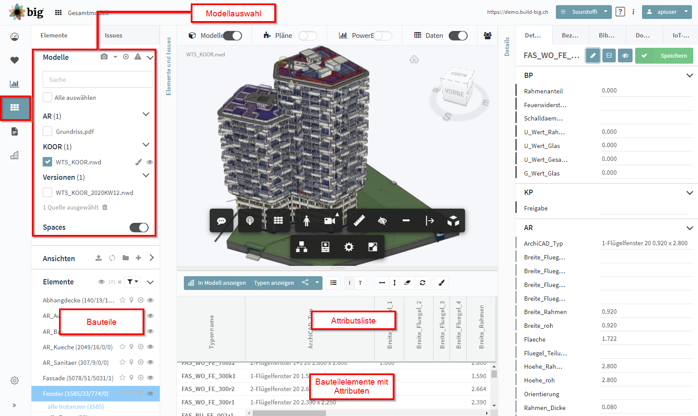Screen dimensions: 698x416
Task: Open the Bib... details tab
Action: (606, 35)
